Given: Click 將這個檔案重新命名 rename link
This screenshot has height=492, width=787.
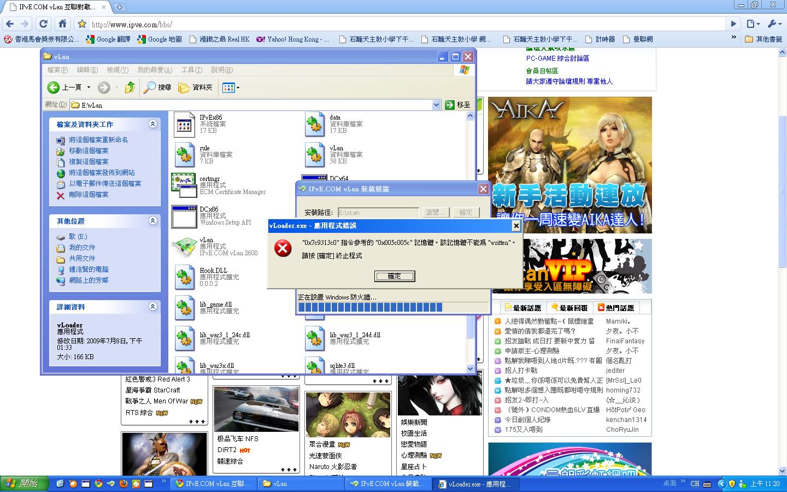Looking at the screenshot, I should tap(98, 140).
